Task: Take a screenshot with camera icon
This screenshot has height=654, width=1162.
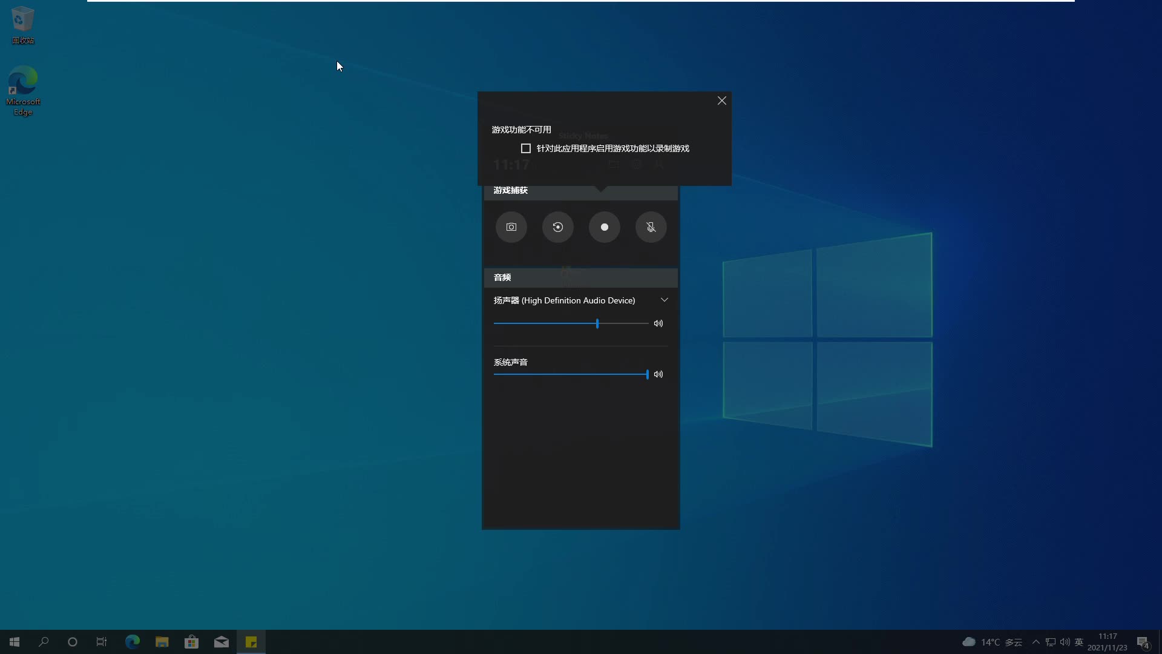Action: pos(511,227)
